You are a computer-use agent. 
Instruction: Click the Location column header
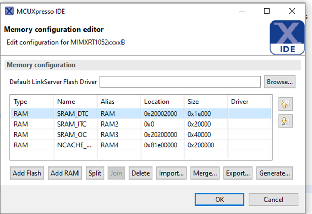click(157, 102)
